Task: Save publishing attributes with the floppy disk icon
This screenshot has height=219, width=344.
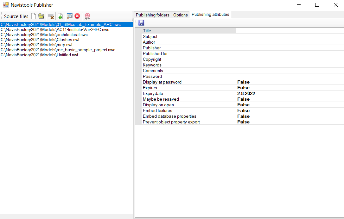Action: [141, 23]
